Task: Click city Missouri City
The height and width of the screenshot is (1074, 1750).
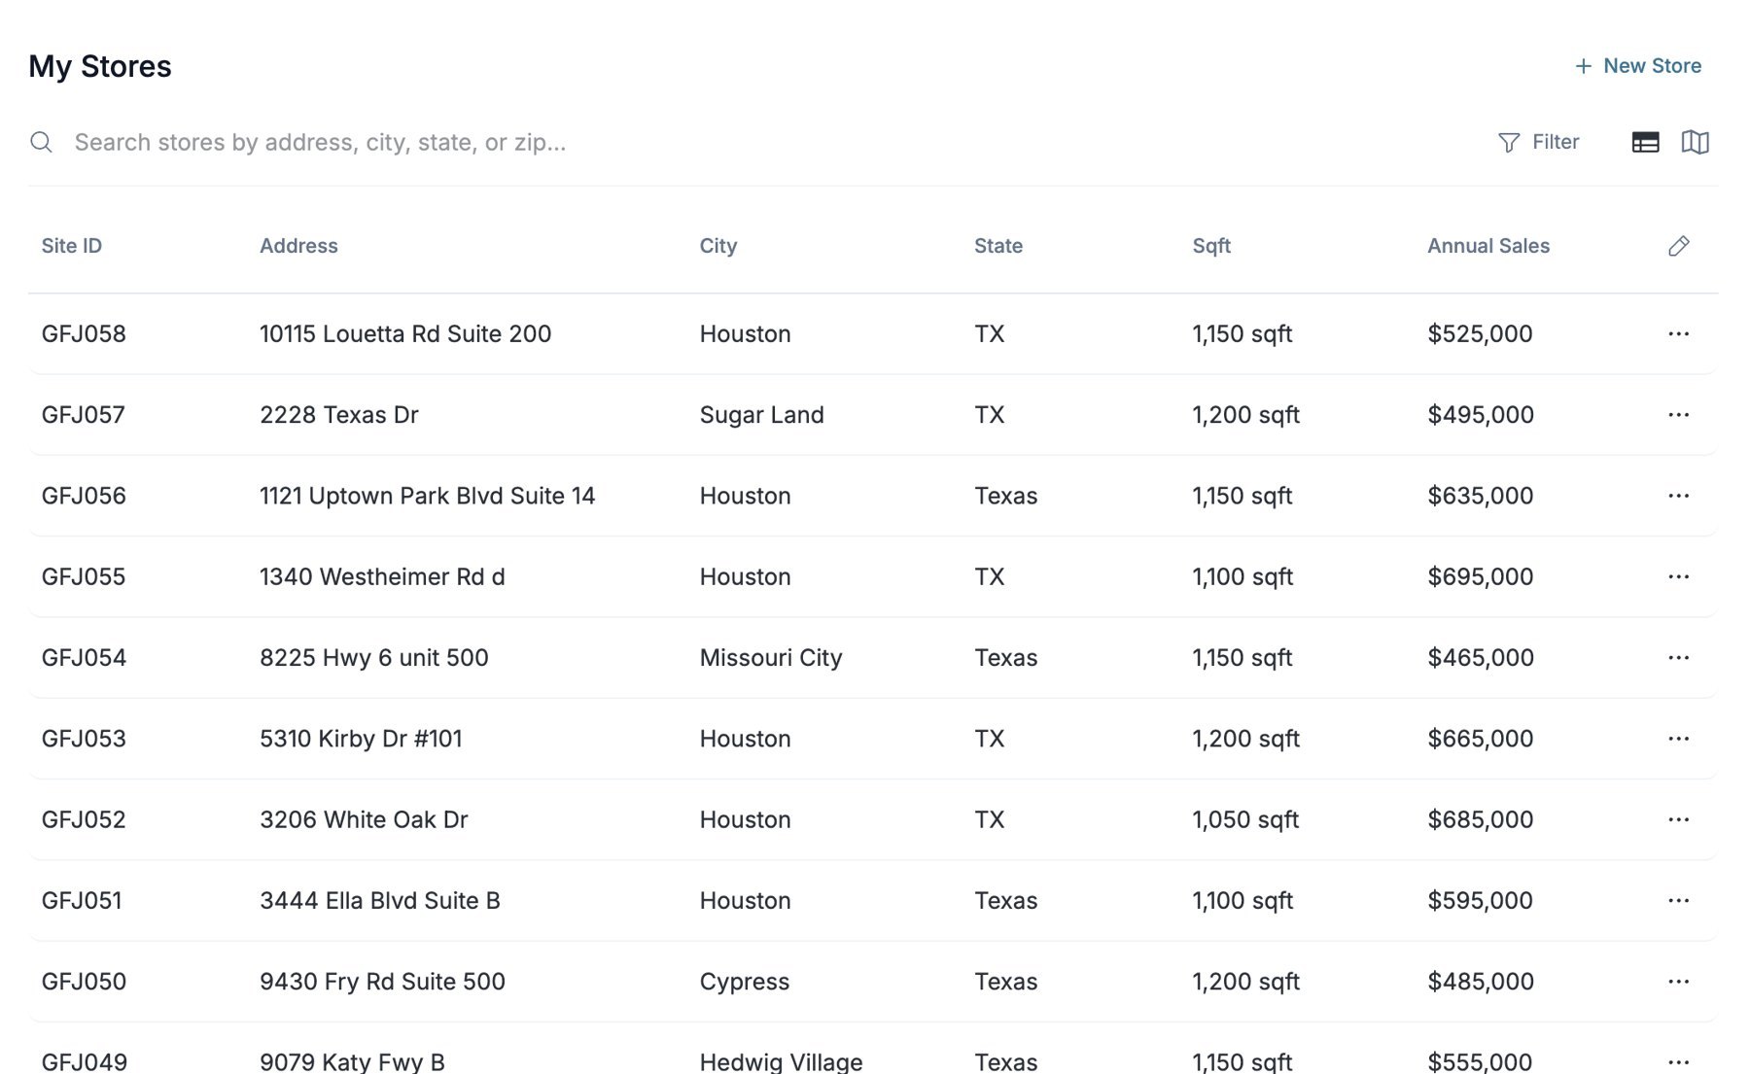Action: [771, 658]
